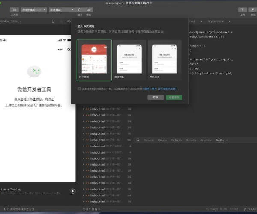257x214 pixels.
Task: Click the phone device icon in simulator bar
Action: pos(53,21)
